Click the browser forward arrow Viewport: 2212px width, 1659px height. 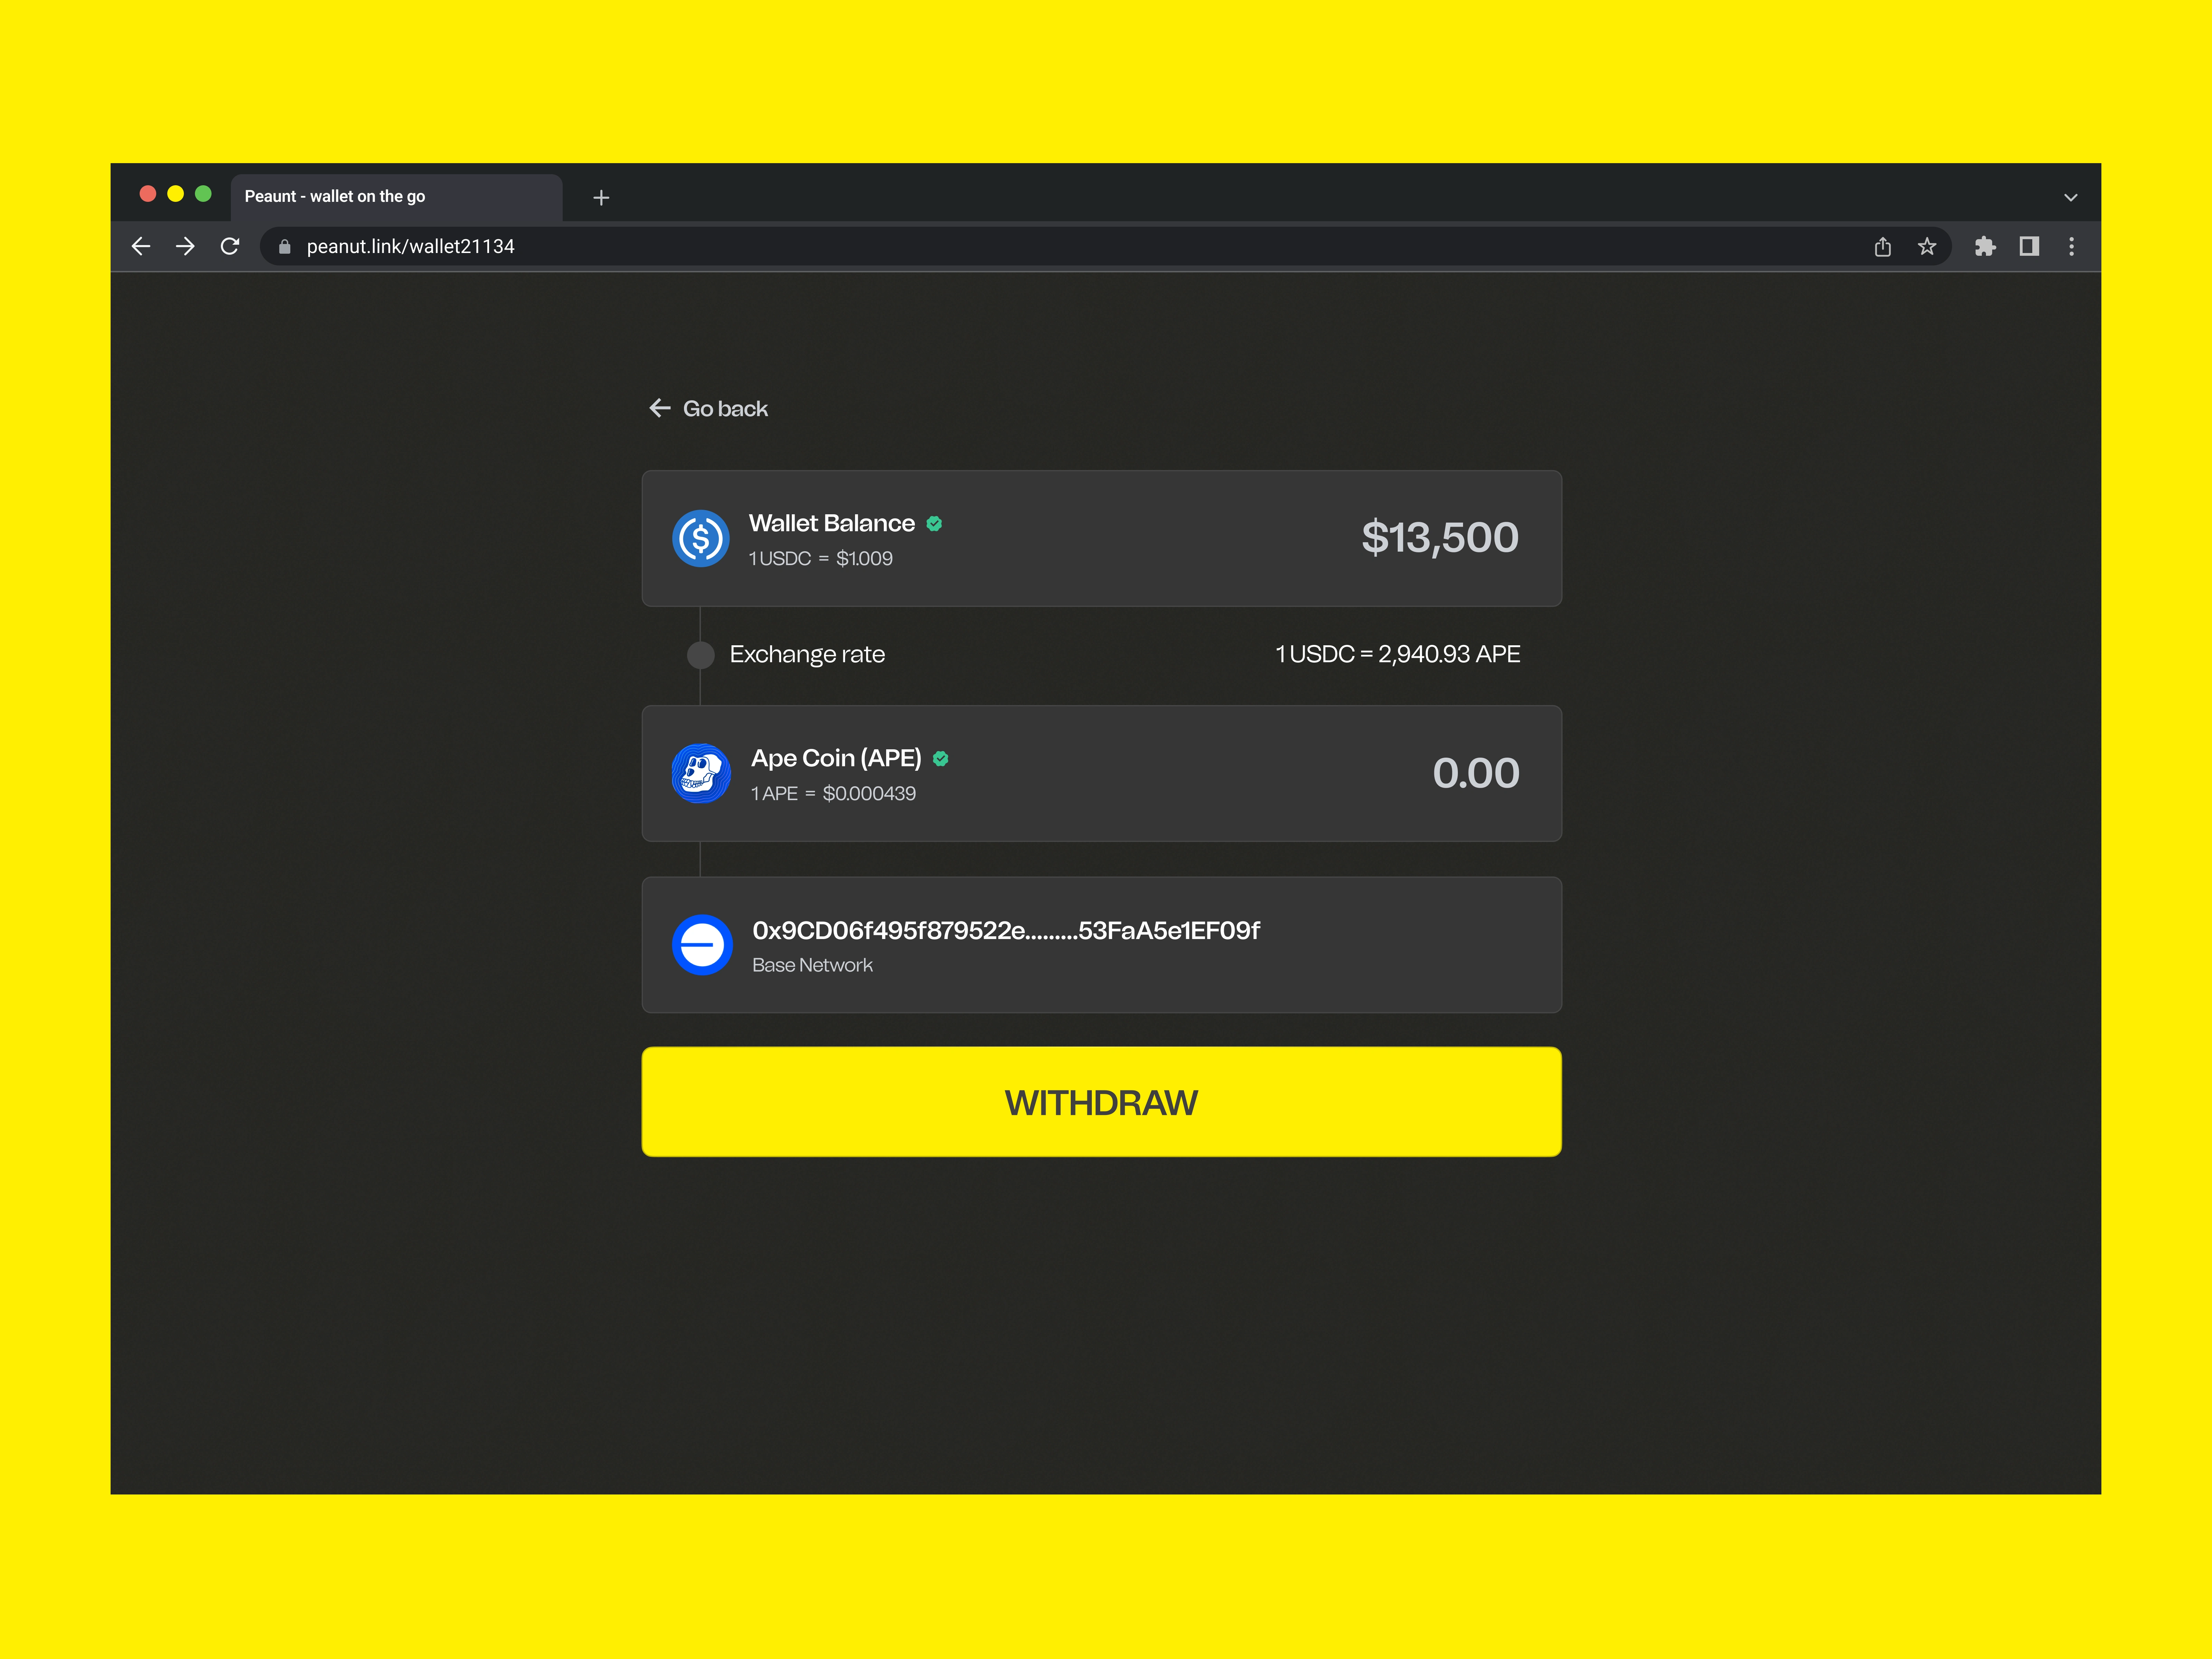click(x=185, y=246)
